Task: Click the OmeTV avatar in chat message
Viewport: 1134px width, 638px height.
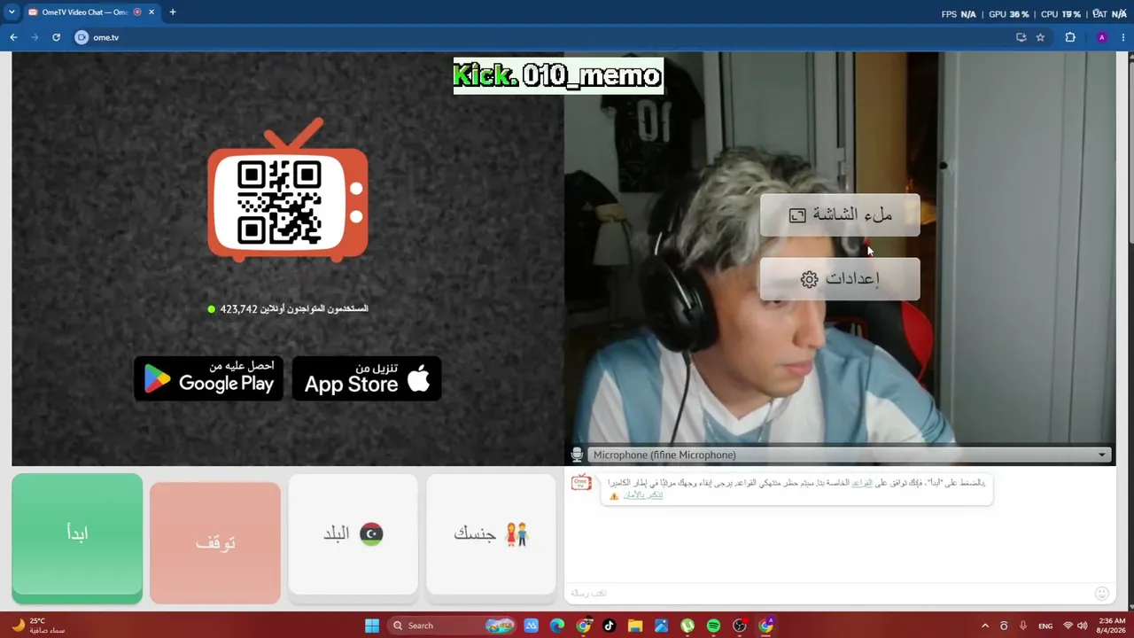Action: coord(581,483)
